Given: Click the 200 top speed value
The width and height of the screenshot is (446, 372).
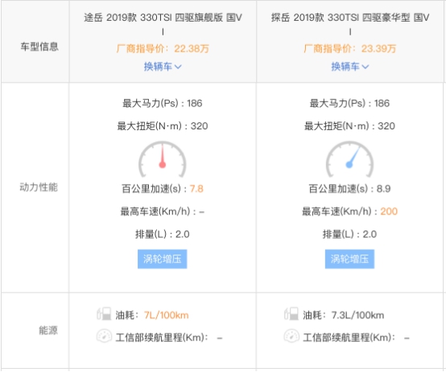Looking at the screenshot, I should (389, 211).
